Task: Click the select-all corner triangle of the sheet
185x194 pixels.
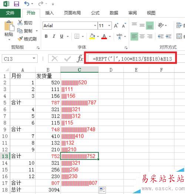Action: 7,70
